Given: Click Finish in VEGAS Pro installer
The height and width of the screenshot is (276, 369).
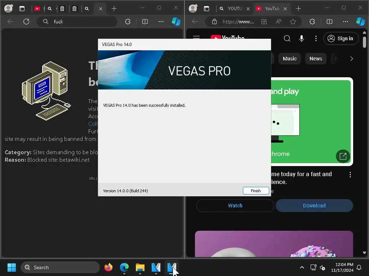Looking at the screenshot, I should pos(256,191).
